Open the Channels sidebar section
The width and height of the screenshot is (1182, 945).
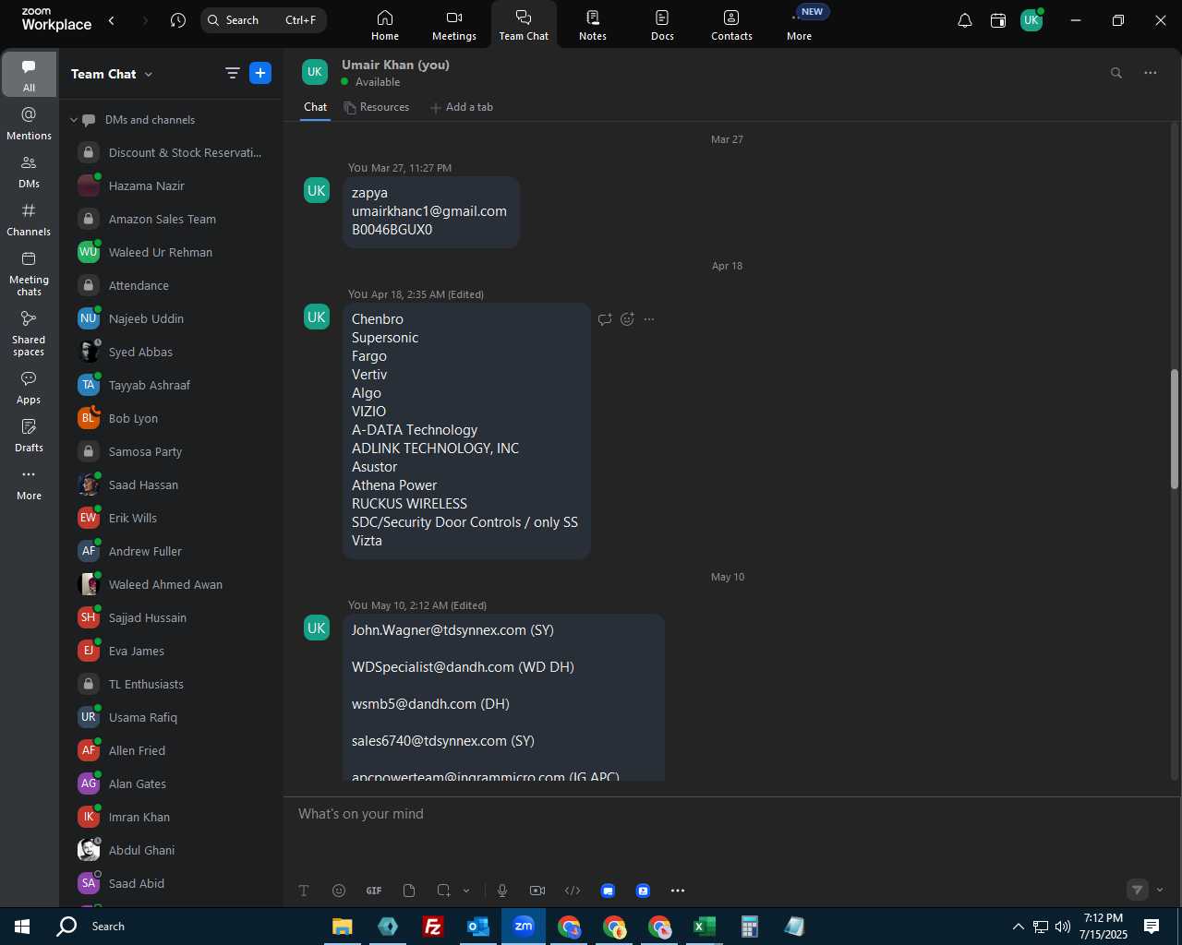point(29,220)
